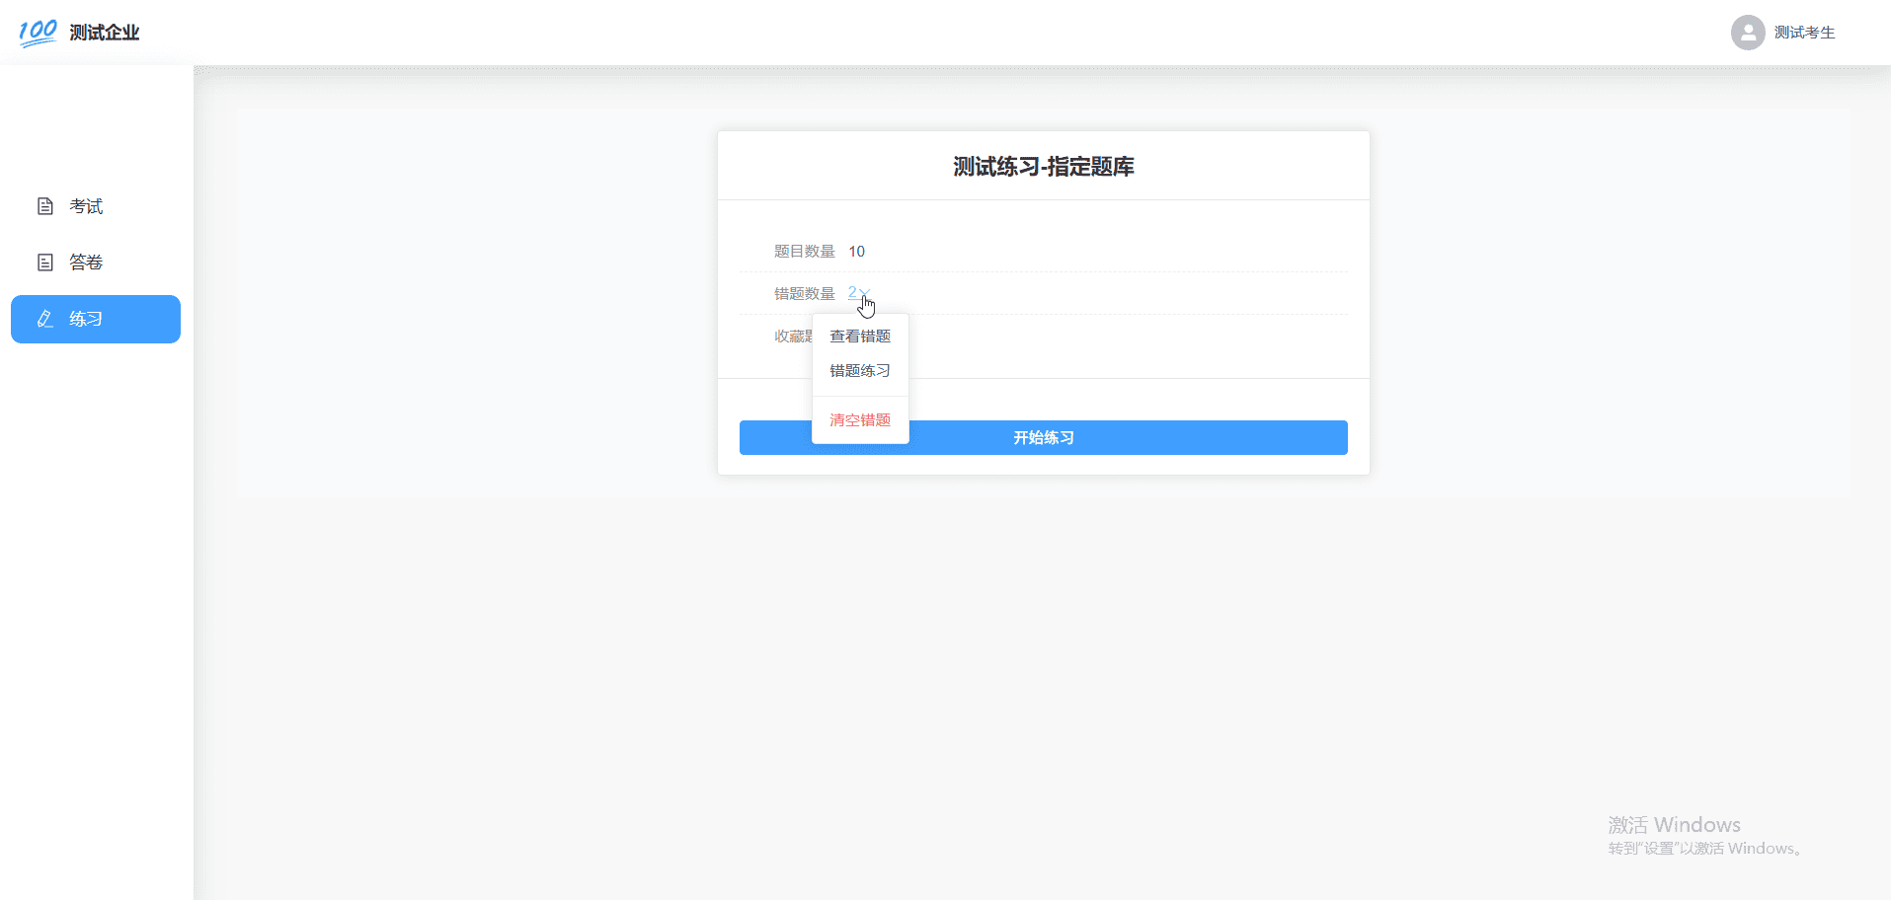
Task: Select the pencil icon on 练习 tab
Action: click(x=43, y=319)
